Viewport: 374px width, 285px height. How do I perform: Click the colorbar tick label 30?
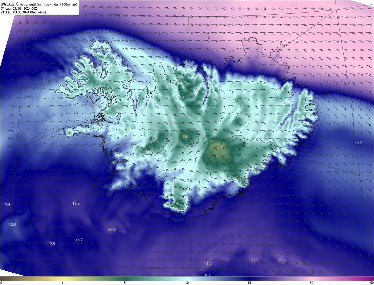(x=311, y=283)
